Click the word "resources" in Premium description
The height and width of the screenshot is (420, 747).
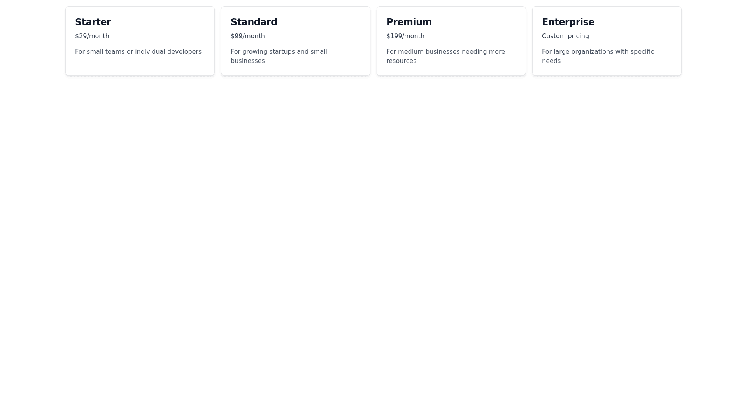(401, 61)
